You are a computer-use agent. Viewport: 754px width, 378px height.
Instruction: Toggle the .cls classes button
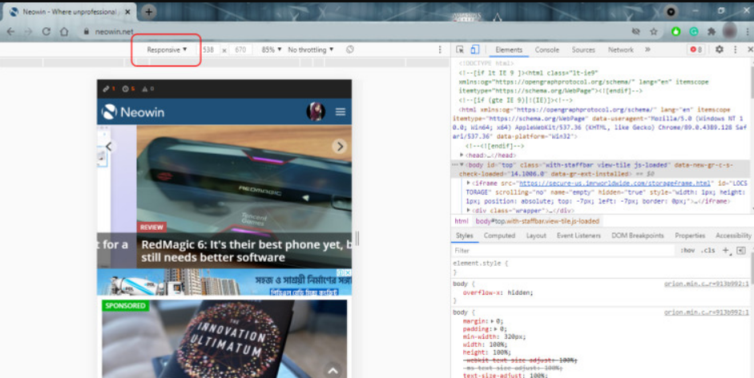click(708, 251)
